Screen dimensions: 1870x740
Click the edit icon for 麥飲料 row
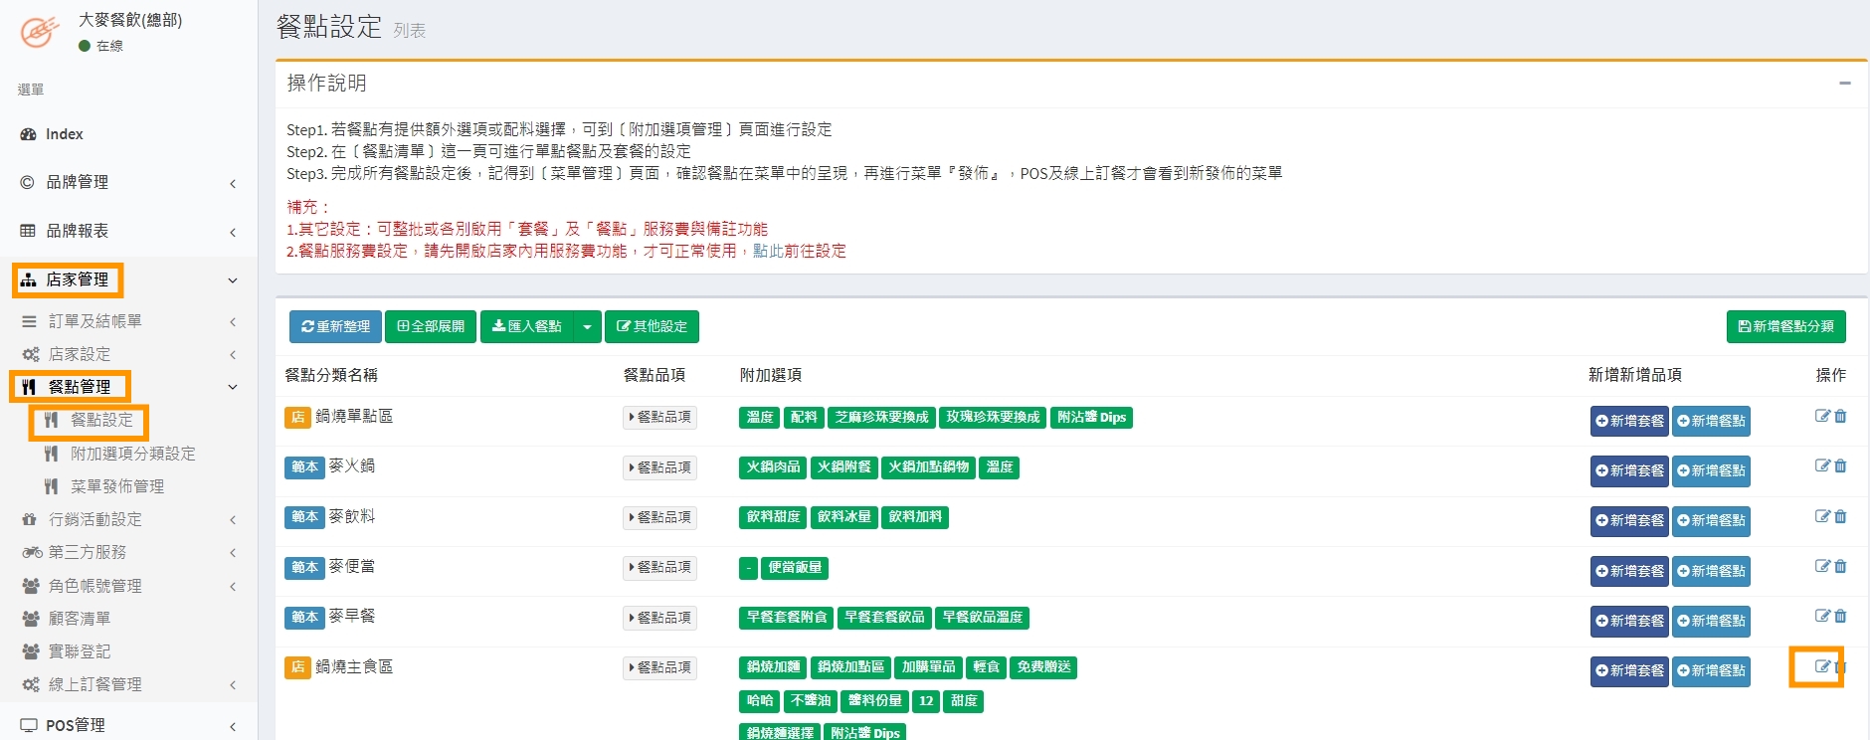click(1821, 516)
